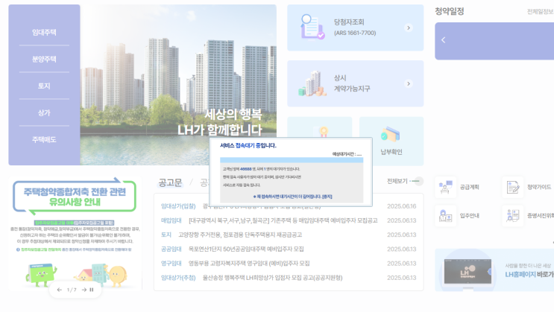Open the 토지 menu in sidebar
Screen dimensions: 554x312
click(x=44, y=86)
